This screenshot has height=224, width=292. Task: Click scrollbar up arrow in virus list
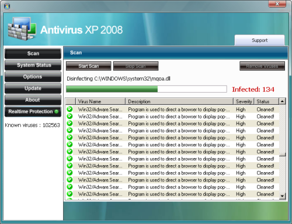click(282, 101)
